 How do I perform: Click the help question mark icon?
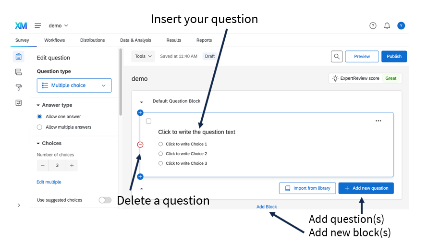(x=373, y=25)
